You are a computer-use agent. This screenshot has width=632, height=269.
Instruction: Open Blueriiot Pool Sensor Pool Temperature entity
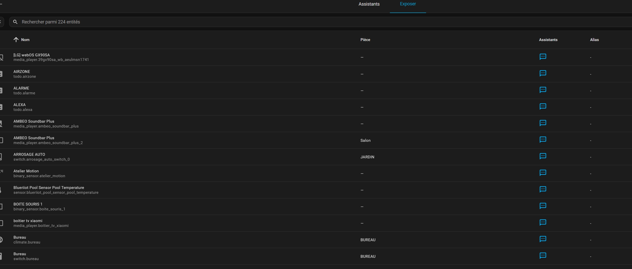316,190
